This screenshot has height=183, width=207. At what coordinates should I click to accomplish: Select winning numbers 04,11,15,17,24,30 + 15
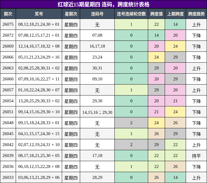point(39,134)
